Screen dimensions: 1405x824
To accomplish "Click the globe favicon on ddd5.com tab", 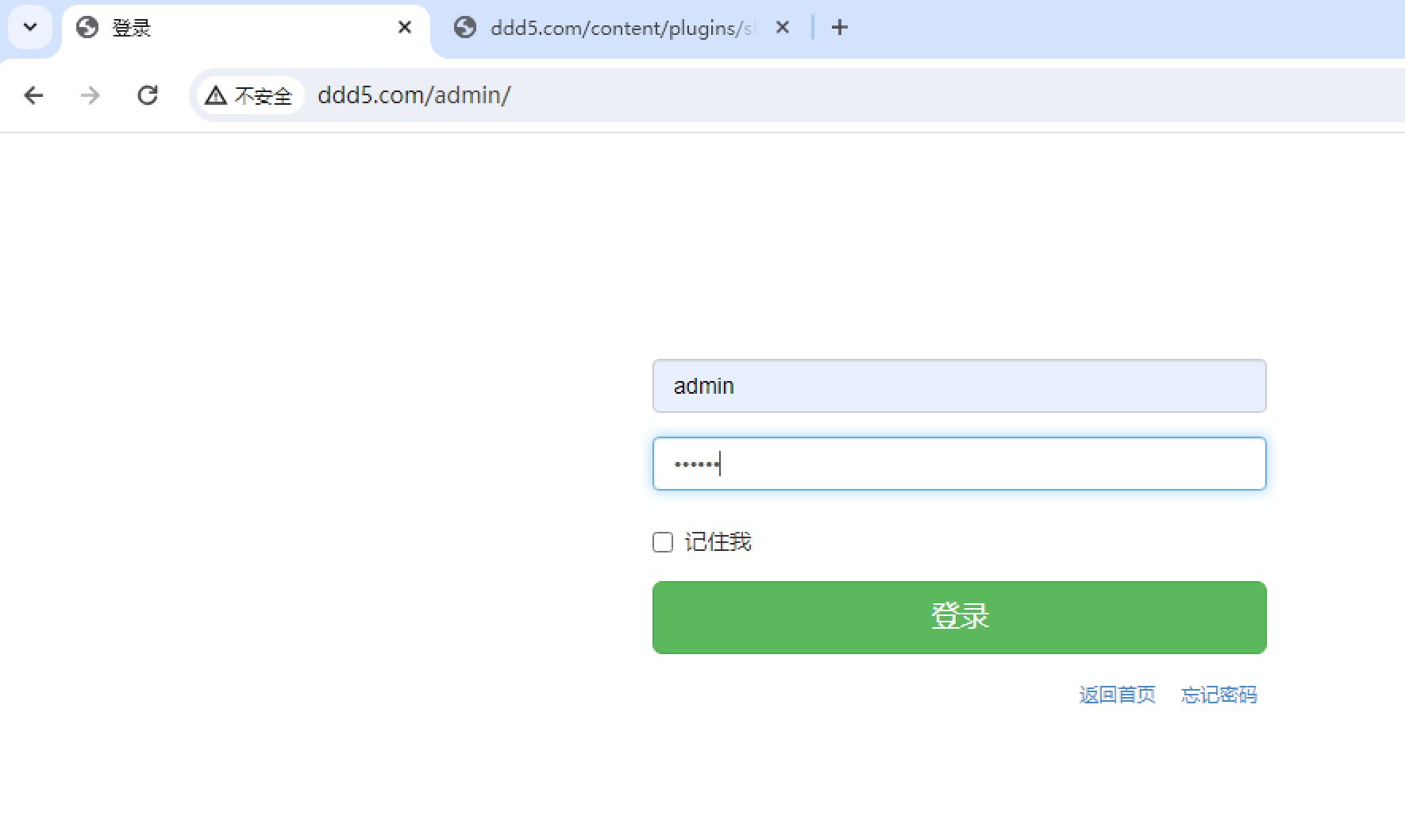I will click(465, 28).
